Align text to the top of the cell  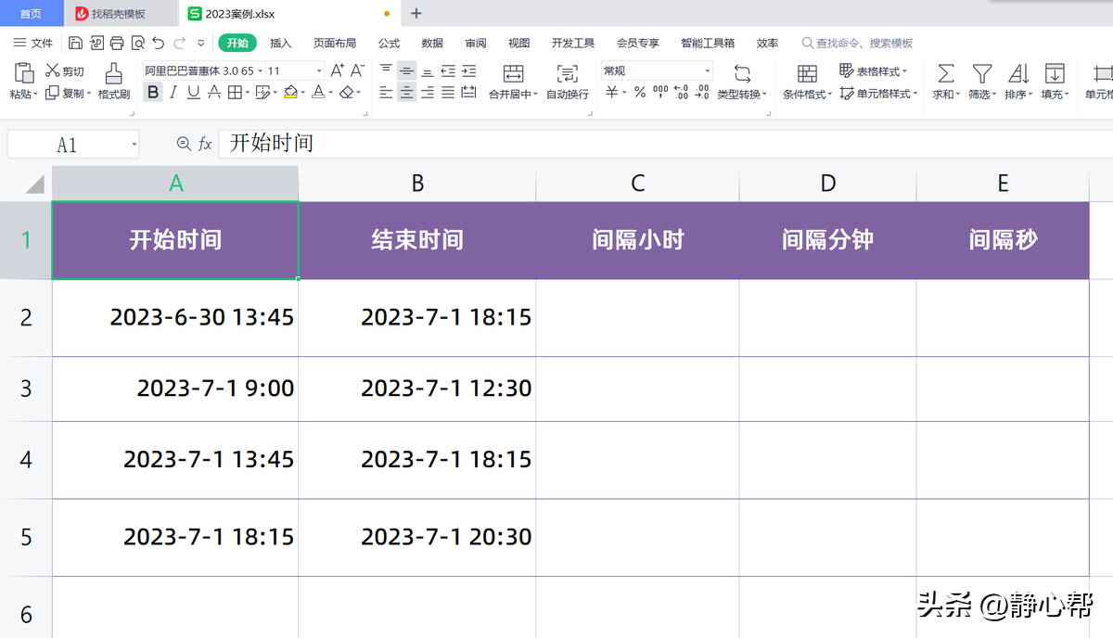coord(387,70)
